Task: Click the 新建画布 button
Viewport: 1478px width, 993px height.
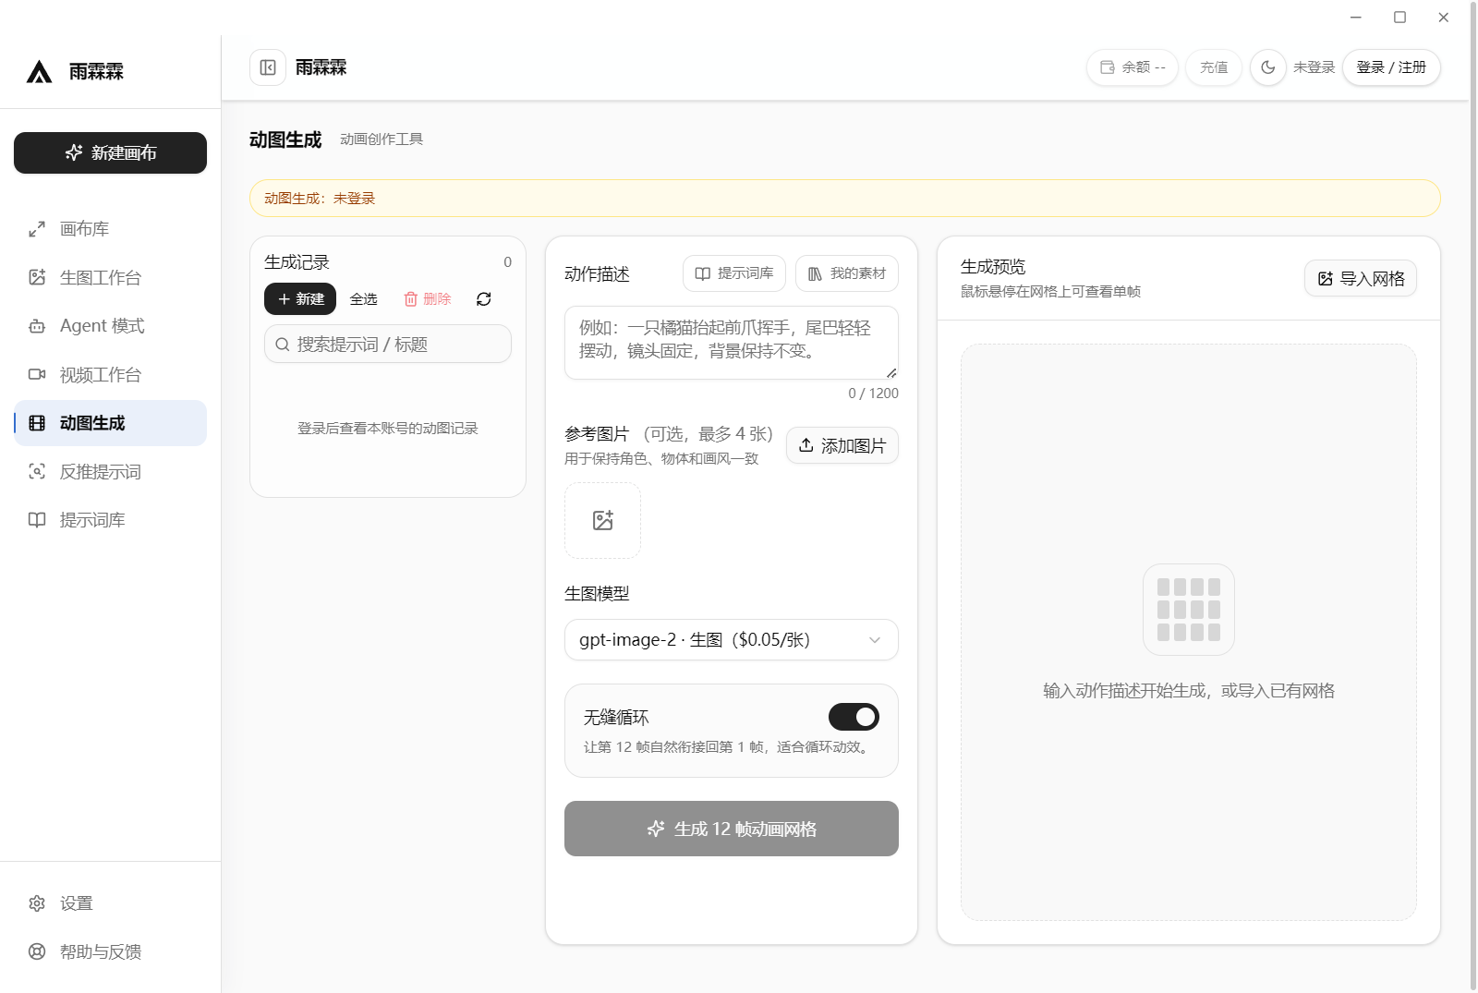Action: (x=110, y=152)
